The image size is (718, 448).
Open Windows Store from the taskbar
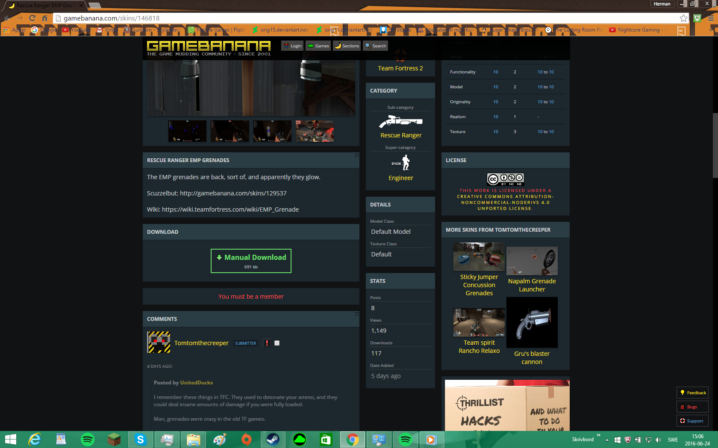(326, 439)
